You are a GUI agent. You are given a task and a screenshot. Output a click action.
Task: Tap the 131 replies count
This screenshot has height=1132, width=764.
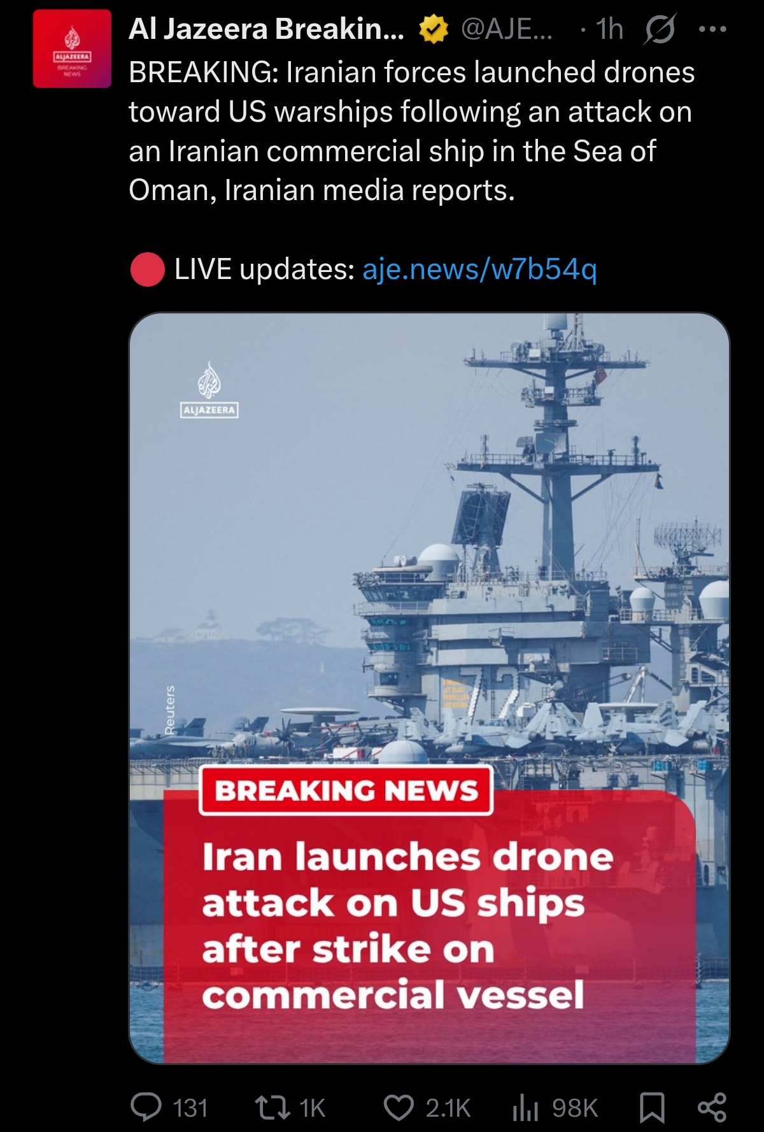click(x=190, y=1108)
